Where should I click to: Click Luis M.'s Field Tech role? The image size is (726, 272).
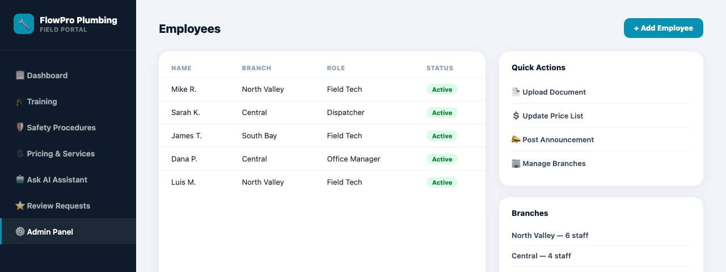pos(344,182)
